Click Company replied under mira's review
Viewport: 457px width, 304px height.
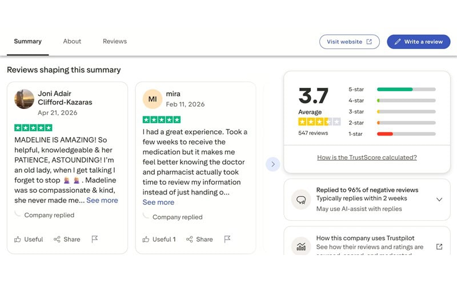pyautogui.click(x=178, y=217)
